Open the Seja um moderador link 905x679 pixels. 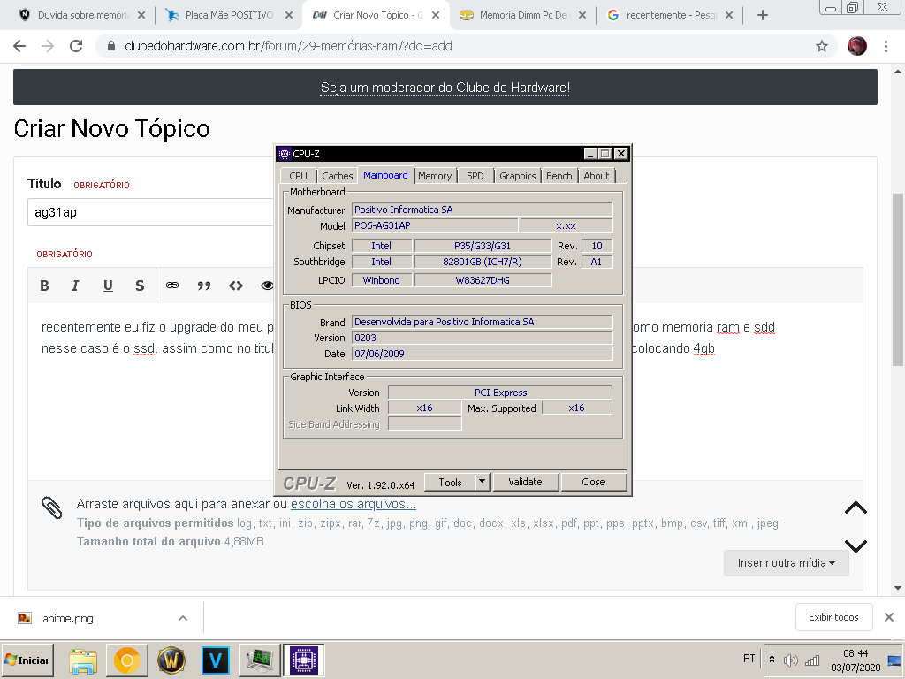(x=445, y=88)
